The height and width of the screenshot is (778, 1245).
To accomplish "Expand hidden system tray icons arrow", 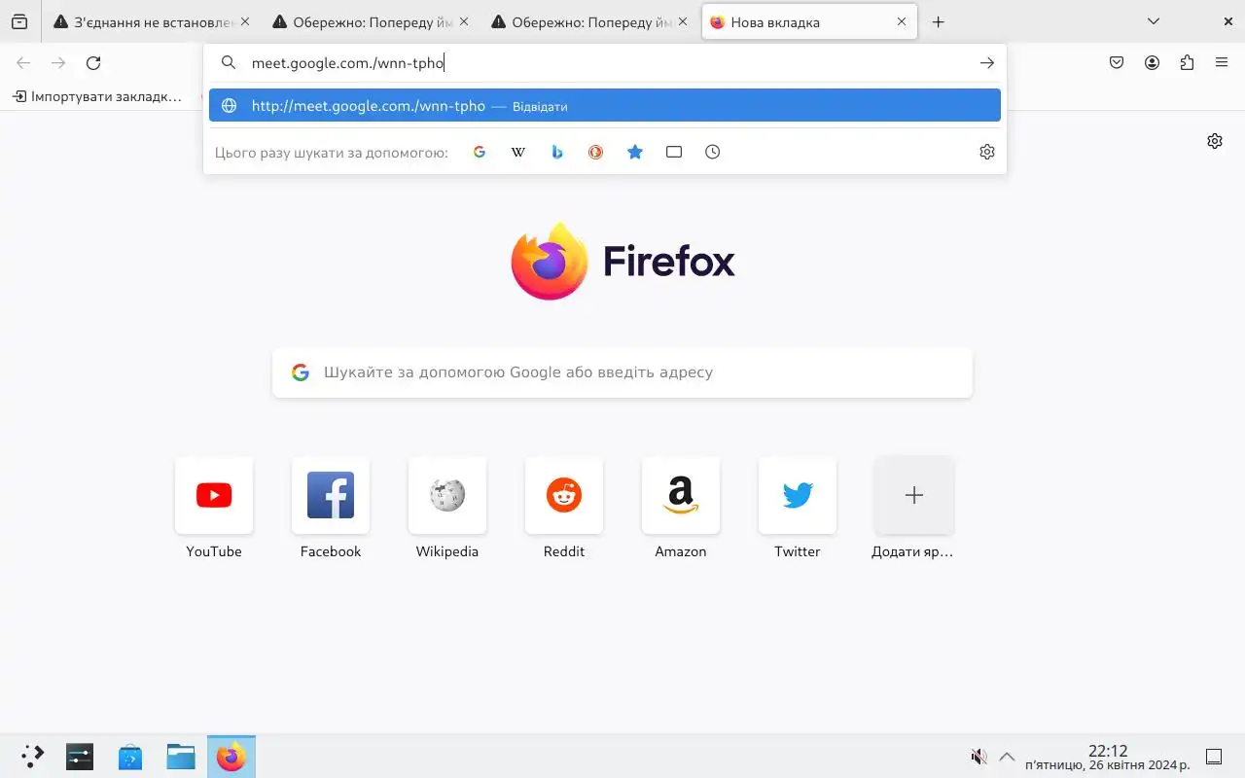I will coord(1007,757).
